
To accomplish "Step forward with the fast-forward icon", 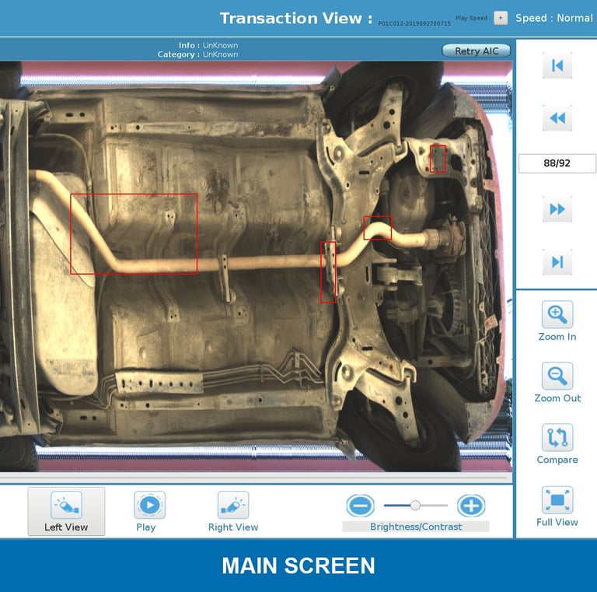I will click(x=557, y=208).
